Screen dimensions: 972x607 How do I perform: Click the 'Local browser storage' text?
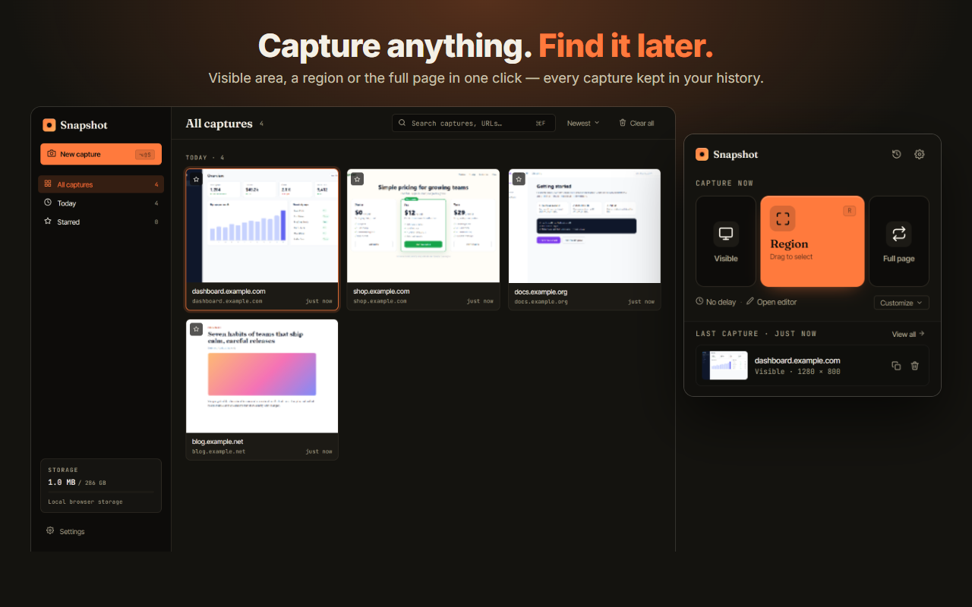point(85,502)
